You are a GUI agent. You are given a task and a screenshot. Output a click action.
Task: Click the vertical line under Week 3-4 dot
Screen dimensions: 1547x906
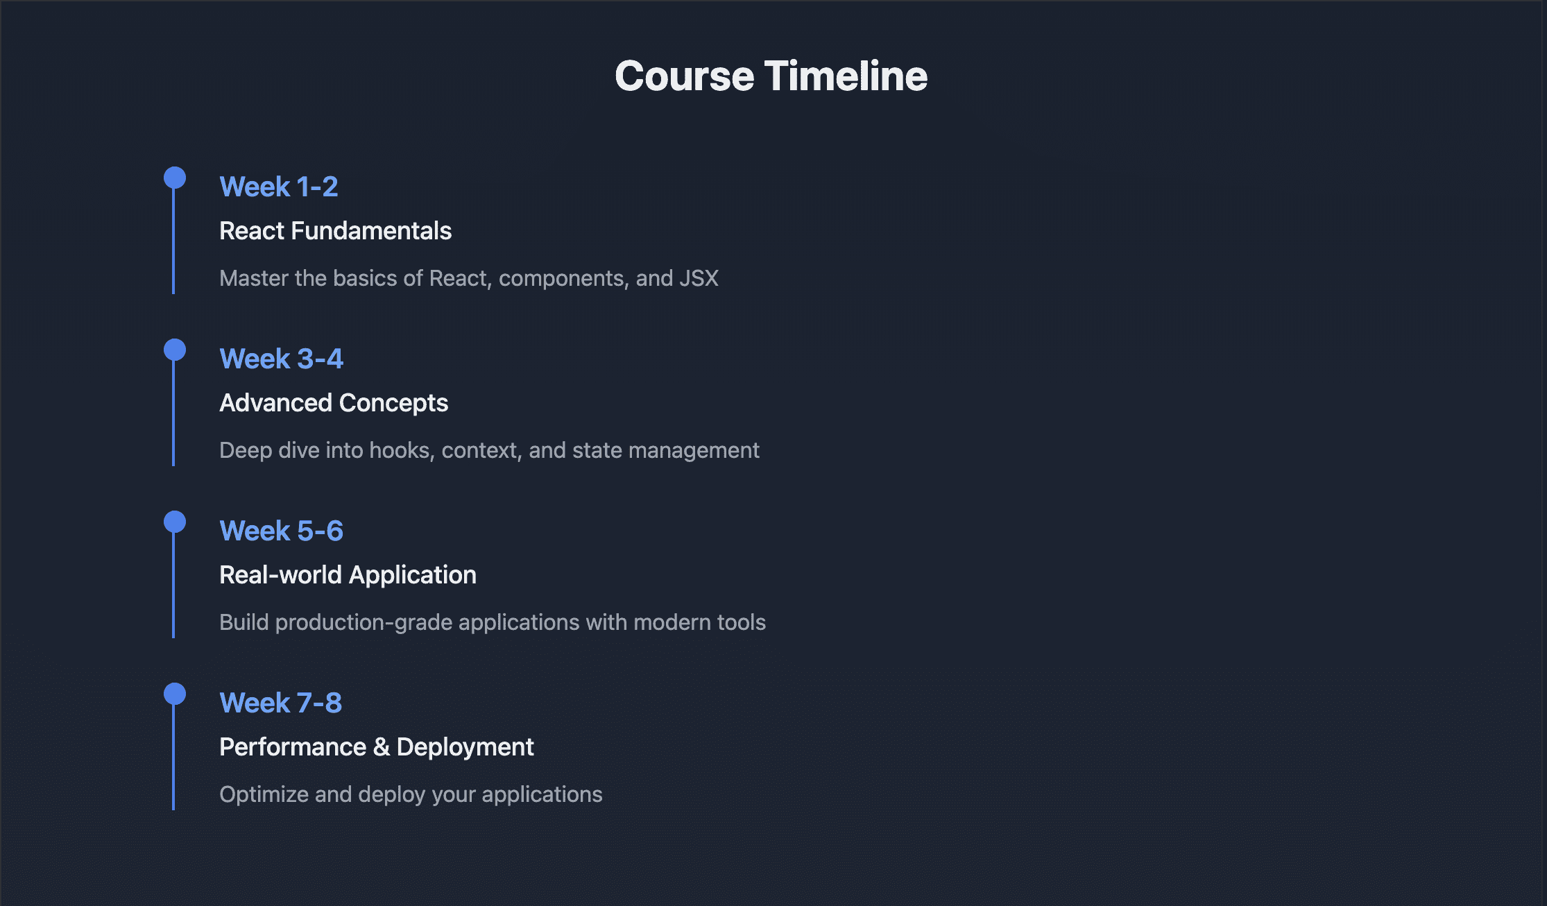[x=173, y=415]
